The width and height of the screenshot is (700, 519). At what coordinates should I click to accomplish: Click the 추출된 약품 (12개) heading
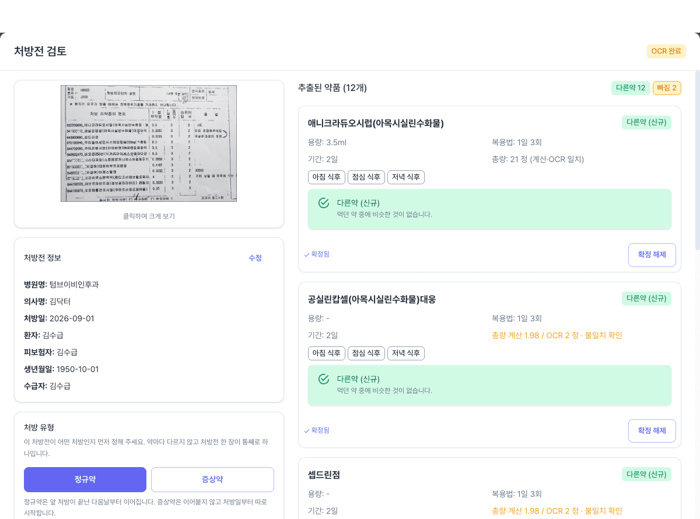[x=332, y=88]
